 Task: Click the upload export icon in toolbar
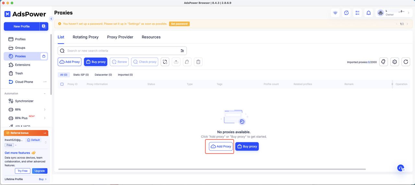176,62
